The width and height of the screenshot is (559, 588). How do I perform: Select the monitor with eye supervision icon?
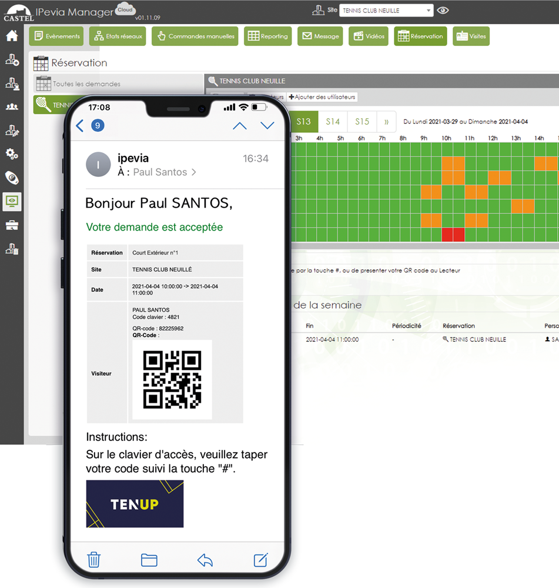click(12, 202)
